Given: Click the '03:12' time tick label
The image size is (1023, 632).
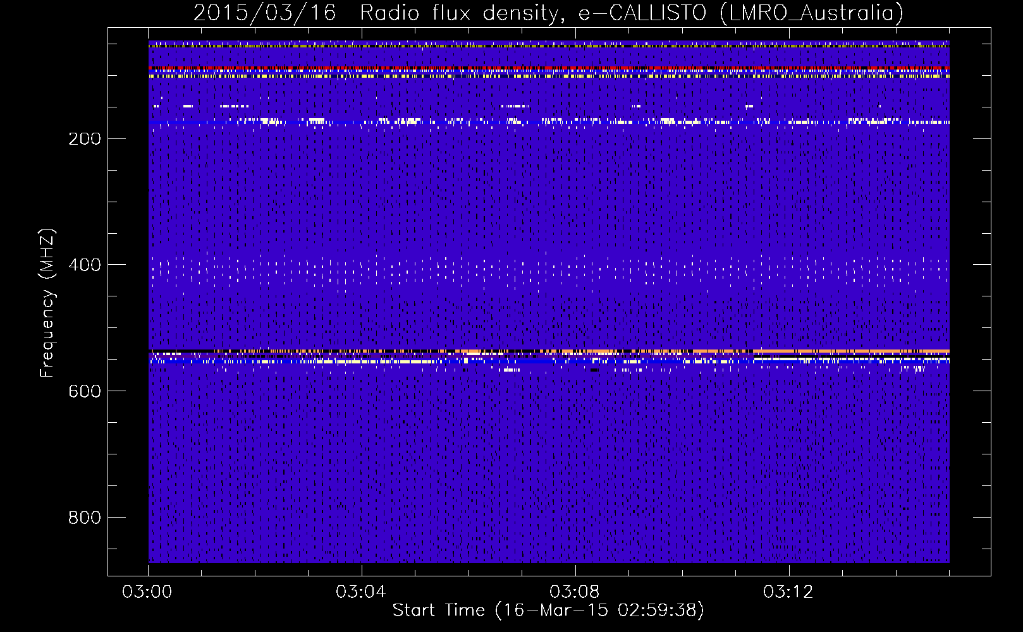Looking at the screenshot, I should coord(788,592).
